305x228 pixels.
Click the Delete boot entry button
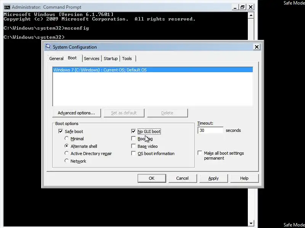coord(167,113)
